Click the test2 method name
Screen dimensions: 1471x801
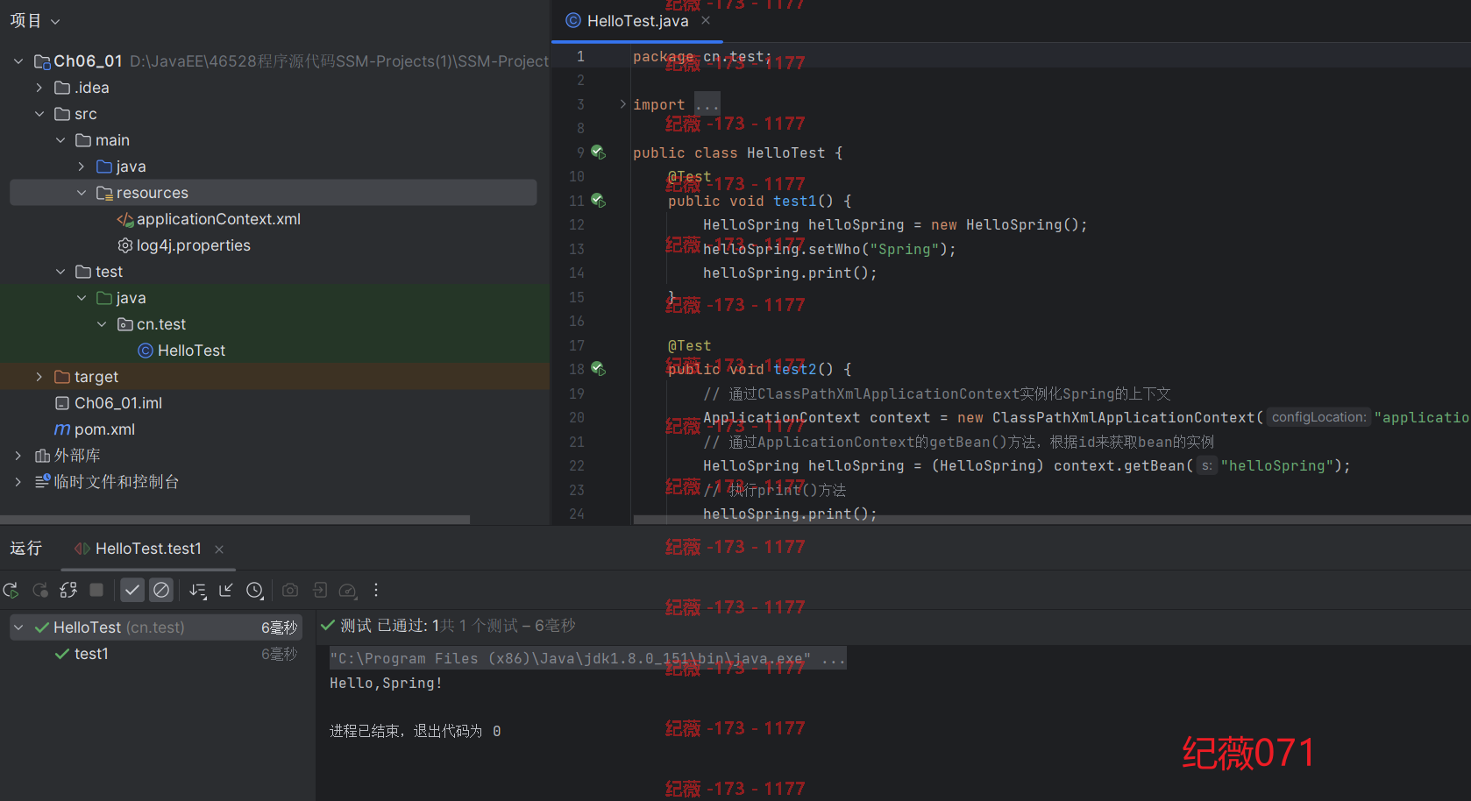click(x=795, y=369)
